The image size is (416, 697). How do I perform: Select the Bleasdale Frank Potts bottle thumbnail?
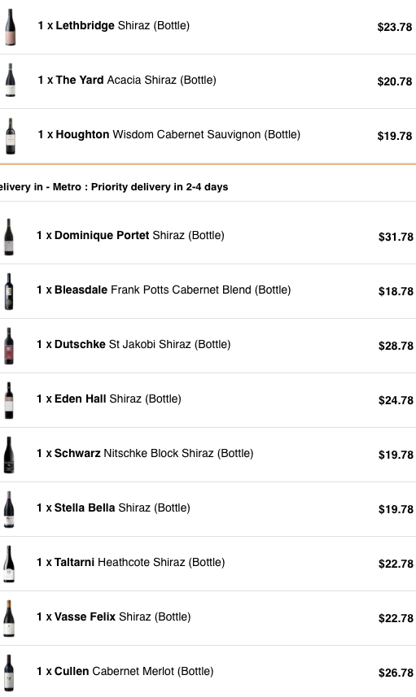(9, 292)
